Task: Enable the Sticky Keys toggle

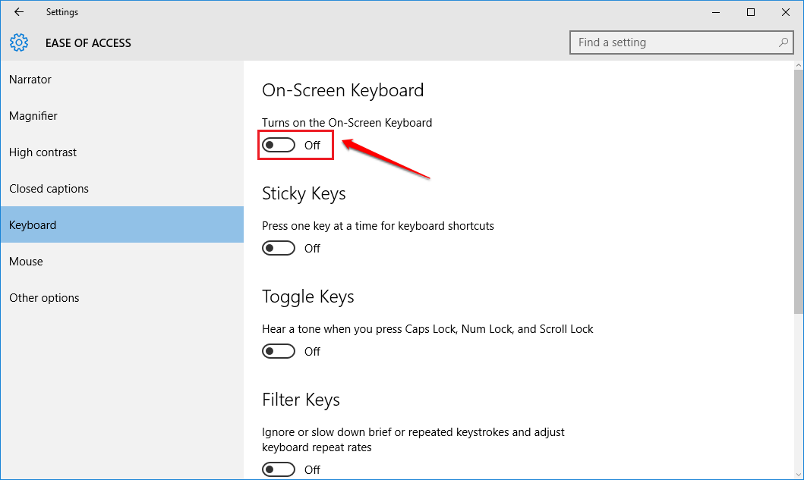Action: coord(279,247)
